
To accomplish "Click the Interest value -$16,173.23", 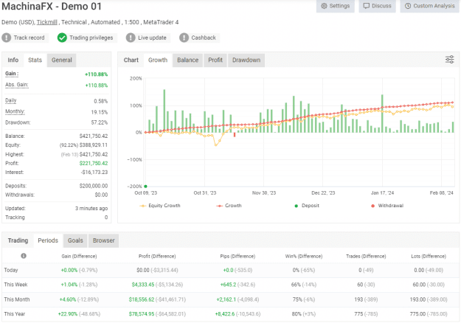I will (x=94, y=173).
